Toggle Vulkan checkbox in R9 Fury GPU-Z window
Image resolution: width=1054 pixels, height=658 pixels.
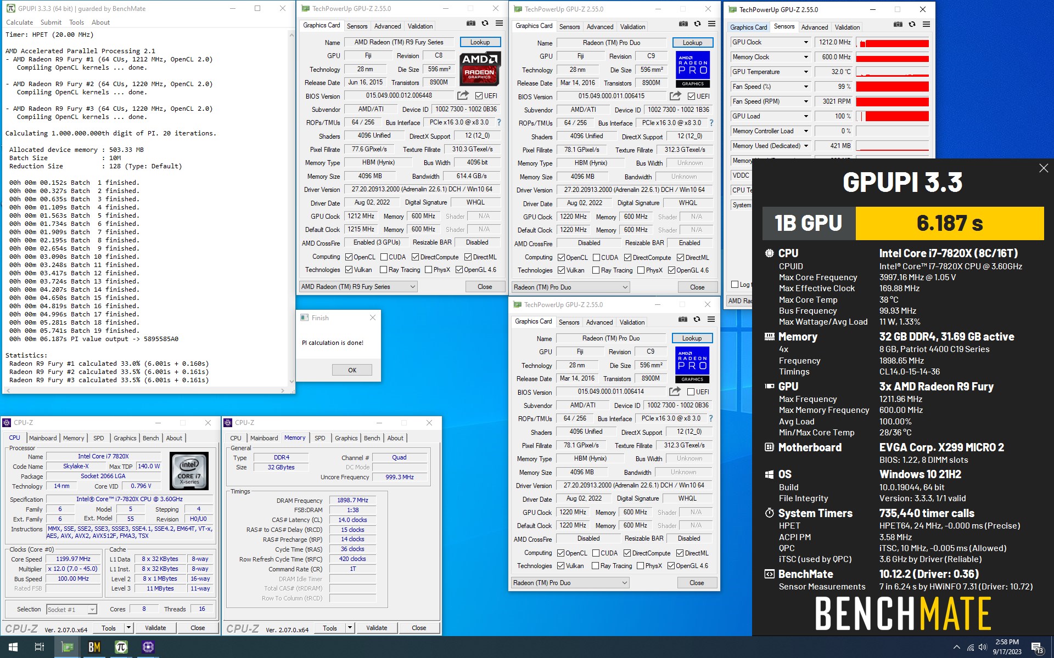(x=349, y=270)
